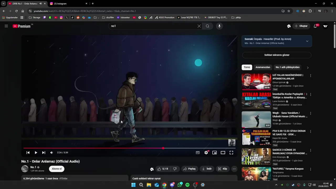This screenshot has height=189, width=336.
Task: Open No.1 channel avatar
Action: coord(25,169)
